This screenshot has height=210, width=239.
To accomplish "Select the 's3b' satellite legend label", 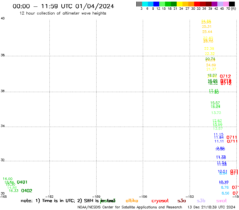I will (x=201, y=201).
